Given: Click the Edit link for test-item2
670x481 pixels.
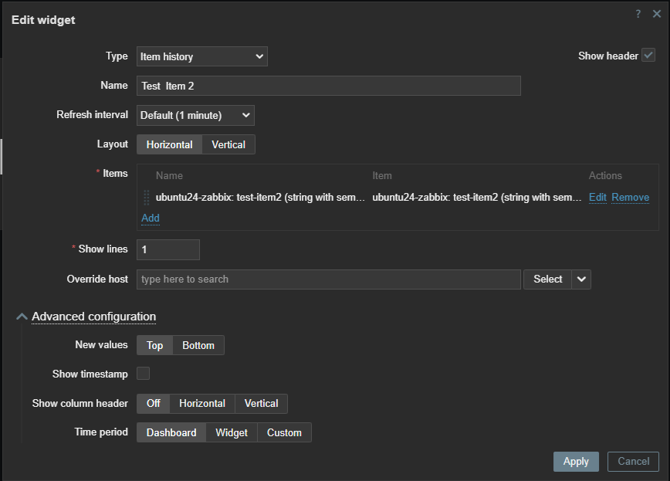Looking at the screenshot, I should pyautogui.click(x=597, y=197).
